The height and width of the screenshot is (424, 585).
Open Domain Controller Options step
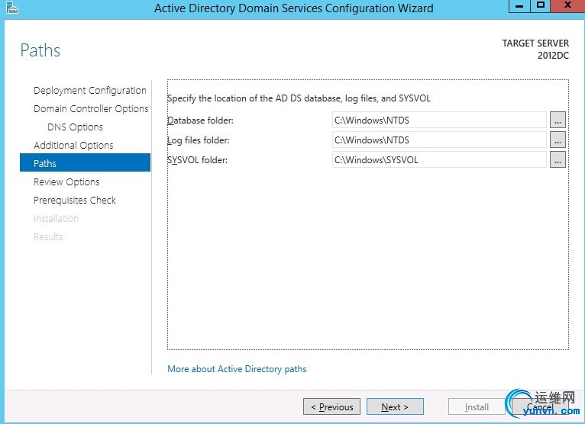(91, 108)
